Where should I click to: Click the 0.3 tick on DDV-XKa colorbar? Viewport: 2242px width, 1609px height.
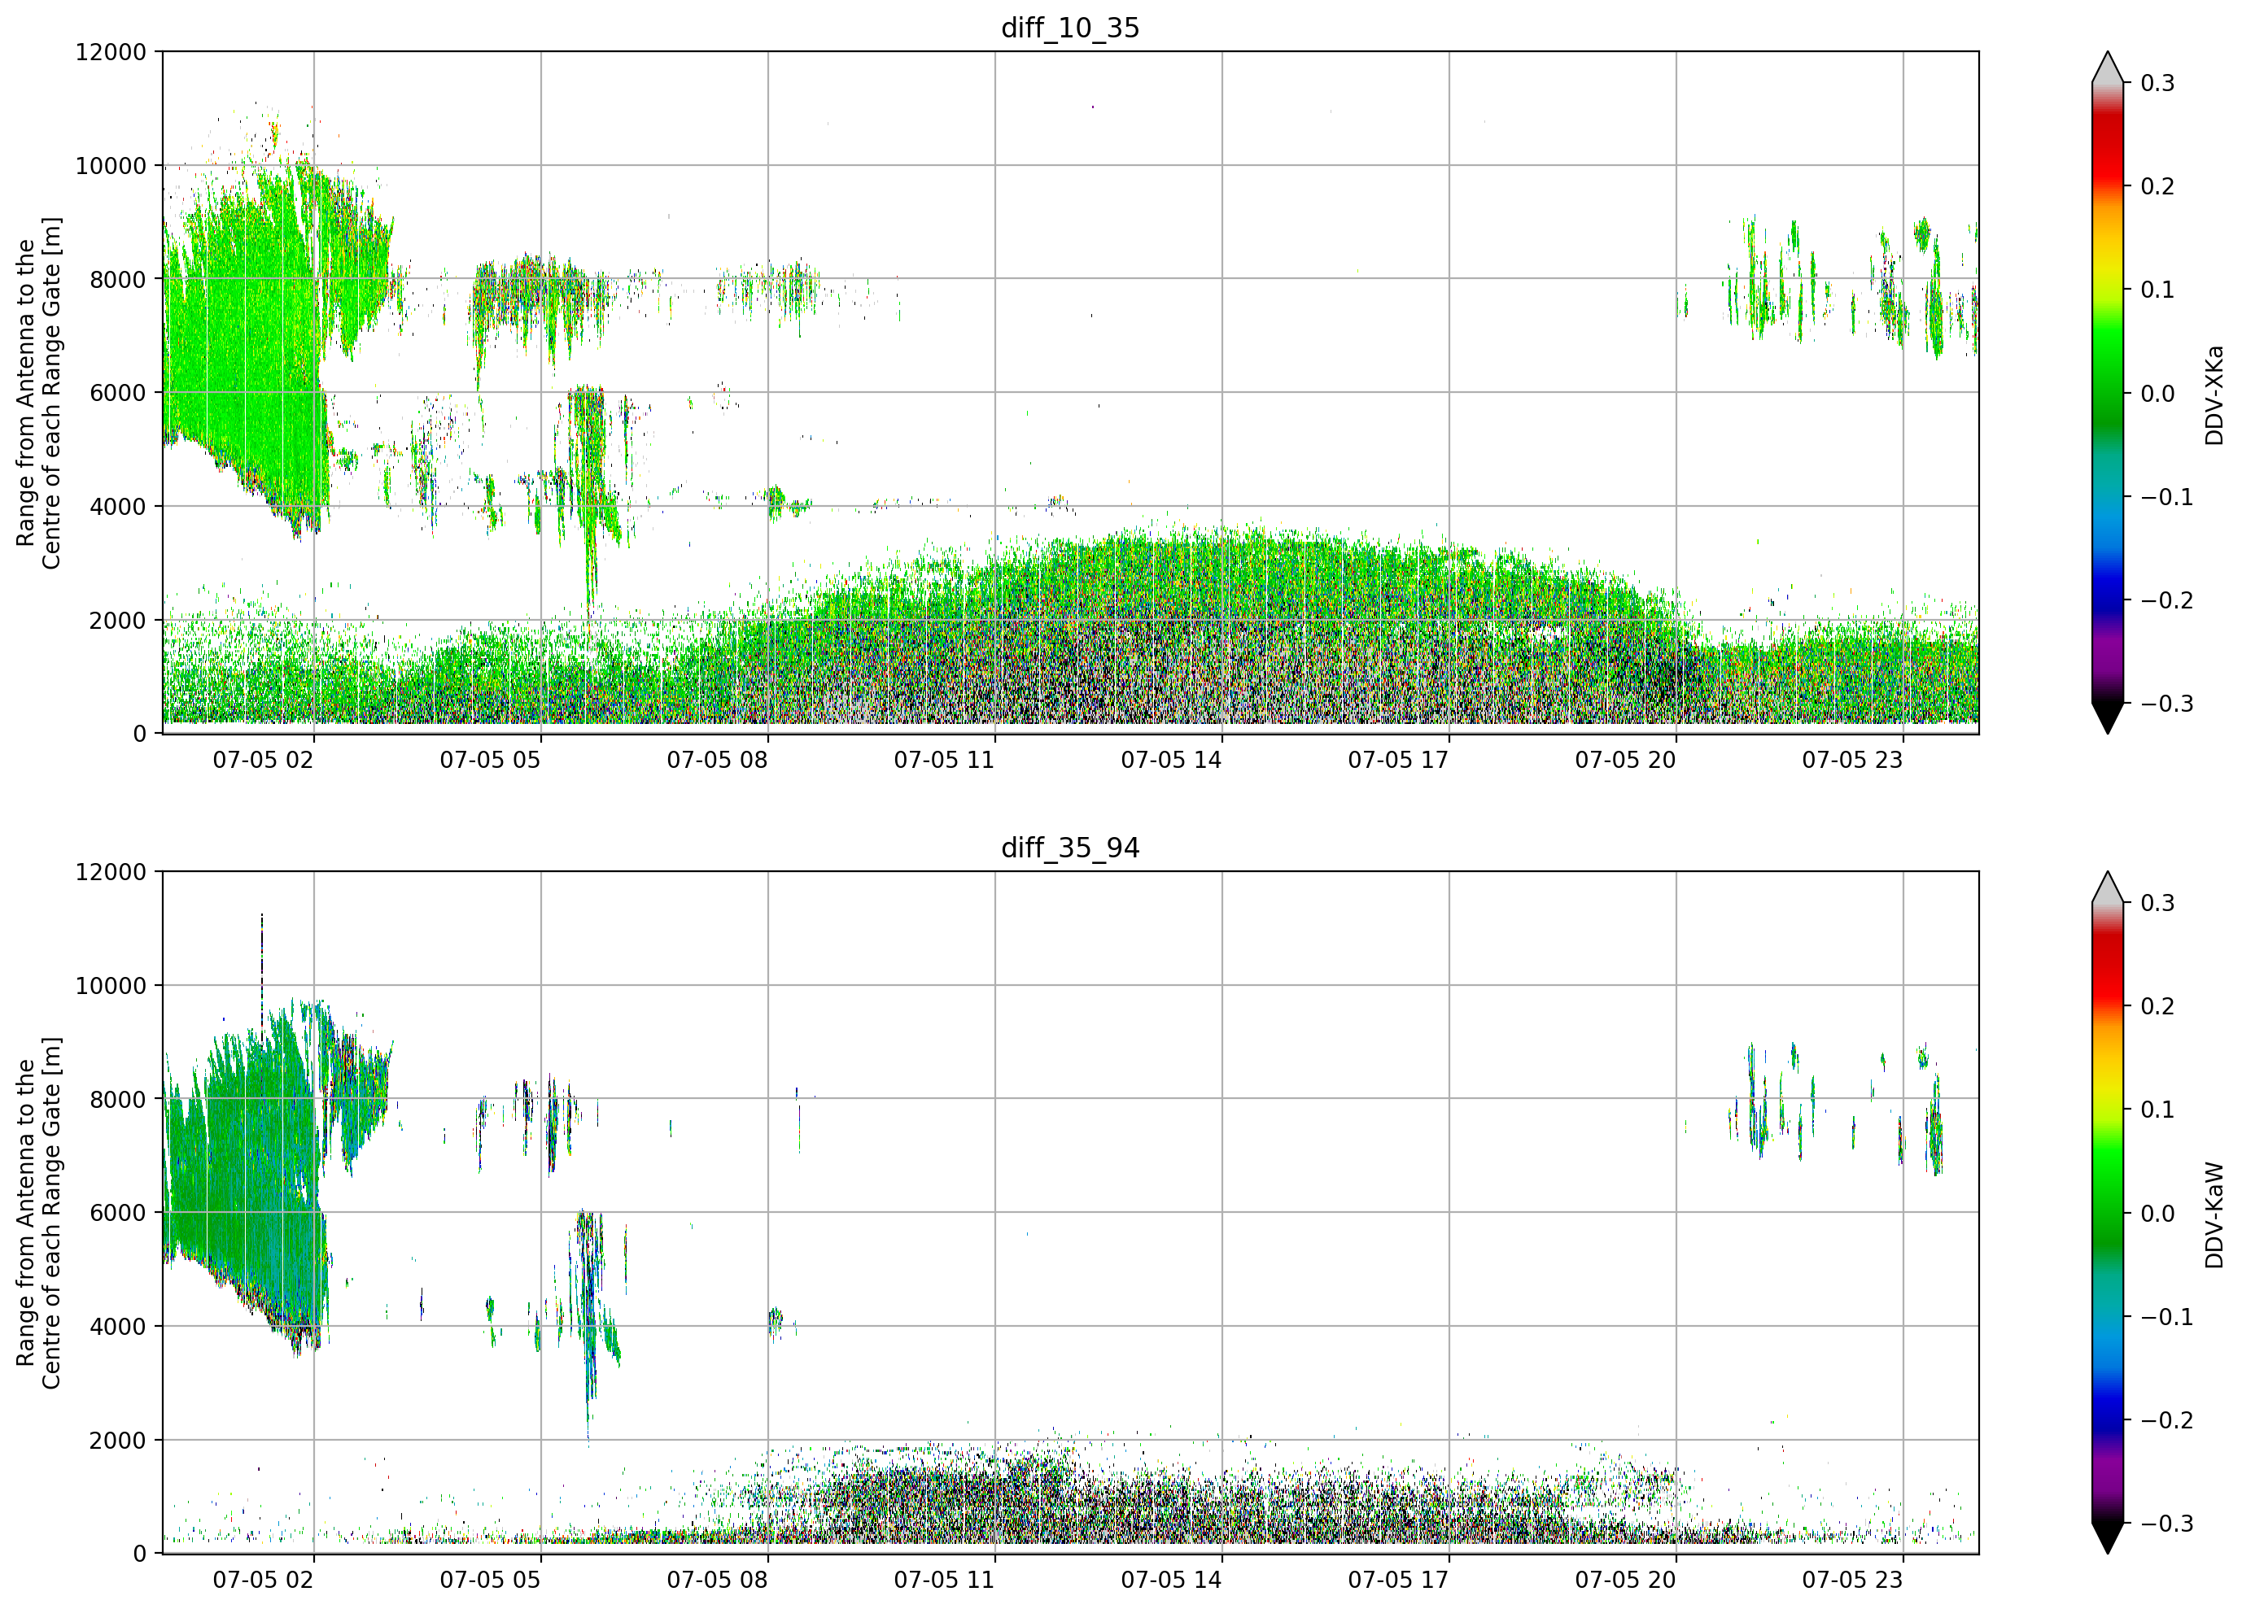click(2157, 83)
